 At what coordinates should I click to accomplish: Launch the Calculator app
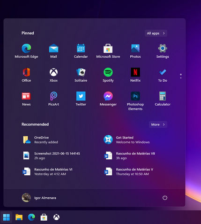(x=163, y=99)
